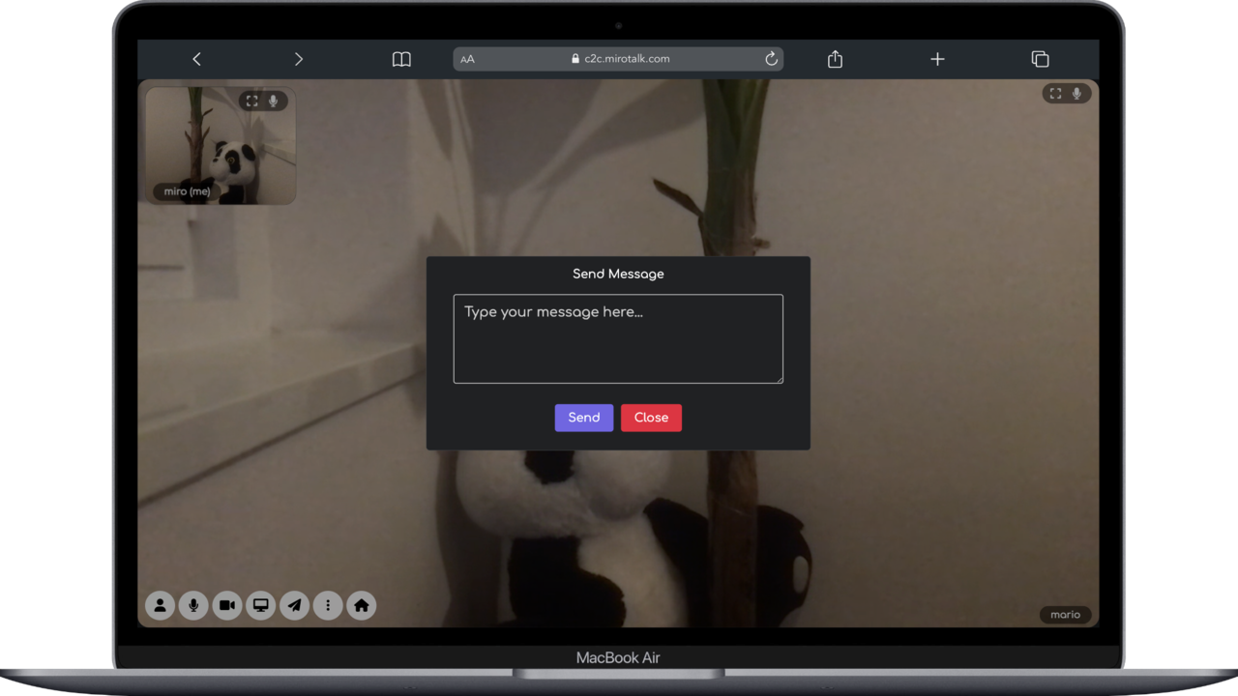Image resolution: width=1238 pixels, height=696 pixels.
Task: Mute your microphone in the call toolbar
Action: 193,605
